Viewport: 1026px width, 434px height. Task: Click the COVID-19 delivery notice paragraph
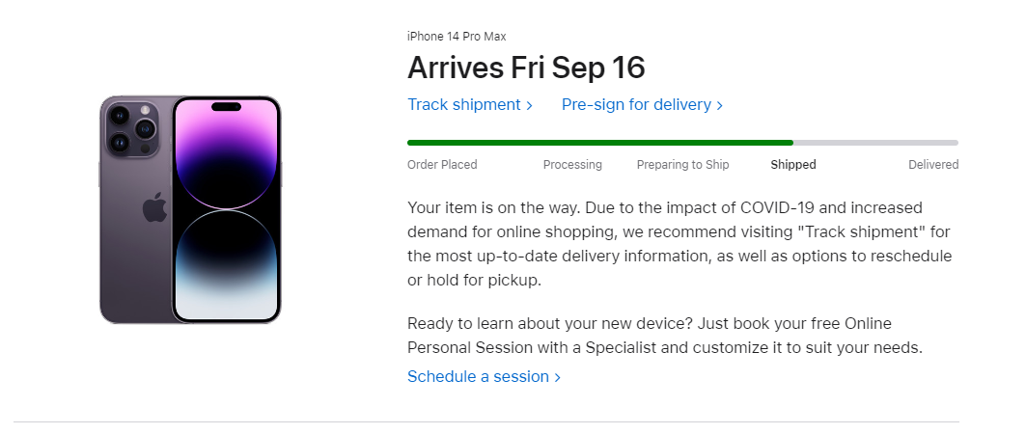click(x=679, y=244)
